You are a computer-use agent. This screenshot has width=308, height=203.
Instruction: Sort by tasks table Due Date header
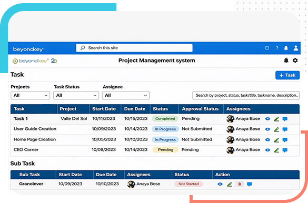coord(135,109)
